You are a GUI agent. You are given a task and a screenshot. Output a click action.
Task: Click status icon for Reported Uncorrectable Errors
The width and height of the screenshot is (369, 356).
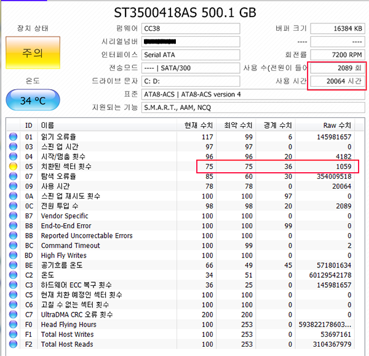[13, 235]
